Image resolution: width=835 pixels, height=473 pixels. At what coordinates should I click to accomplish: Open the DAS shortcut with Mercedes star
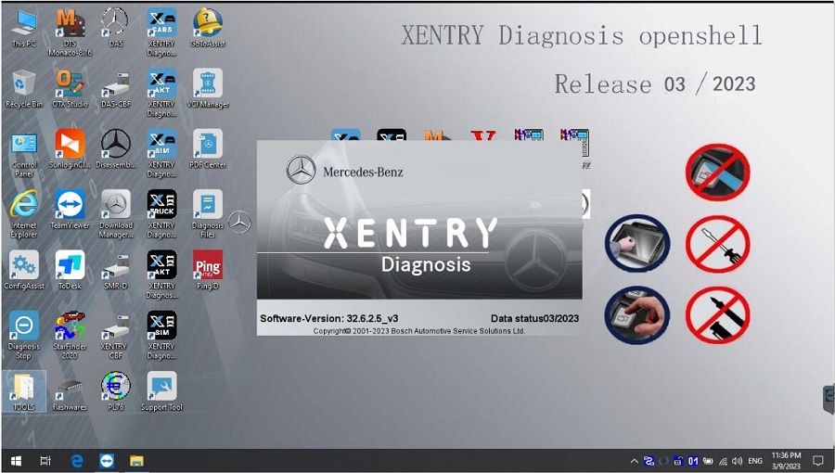coord(116,28)
